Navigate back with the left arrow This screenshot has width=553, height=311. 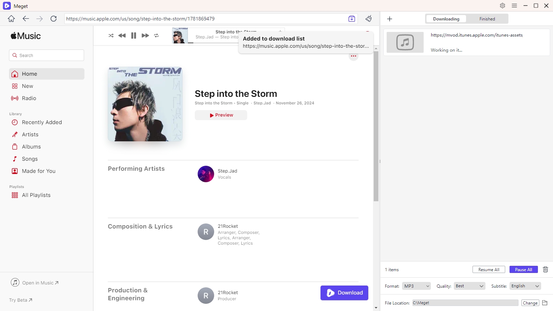click(26, 19)
